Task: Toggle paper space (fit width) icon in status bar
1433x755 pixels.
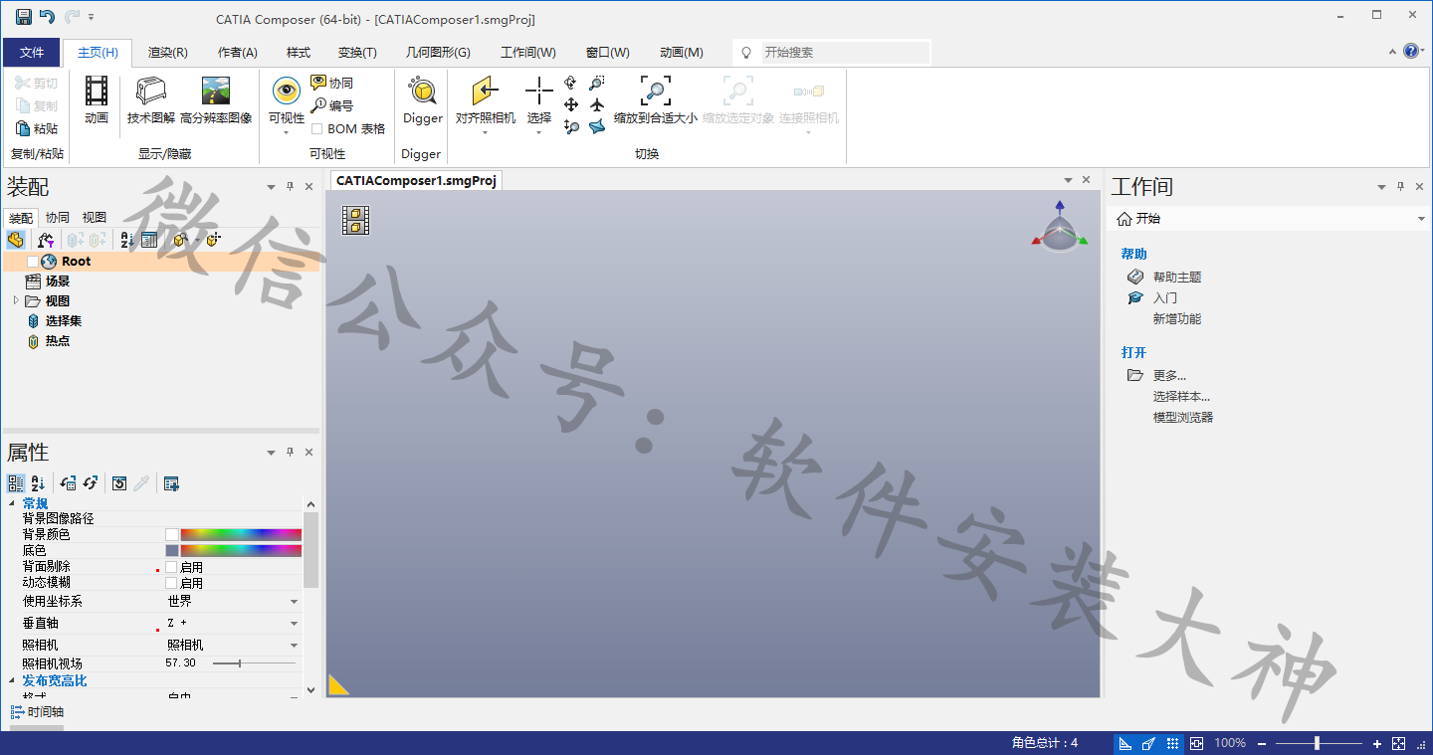Action: tap(1196, 743)
